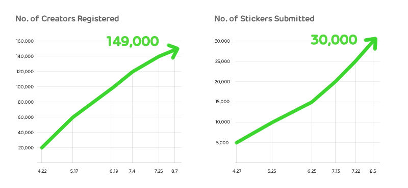Click the 7.4 date label on the x-axis
This screenshot has height=188, width=408.
point(132,171)
